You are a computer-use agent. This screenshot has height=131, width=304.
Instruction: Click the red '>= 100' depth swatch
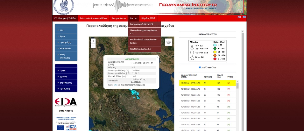[x=215, y=59]
